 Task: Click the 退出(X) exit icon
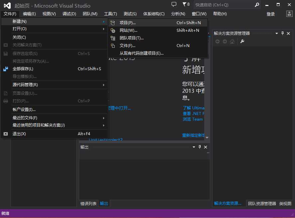click(x=6, y=134)
